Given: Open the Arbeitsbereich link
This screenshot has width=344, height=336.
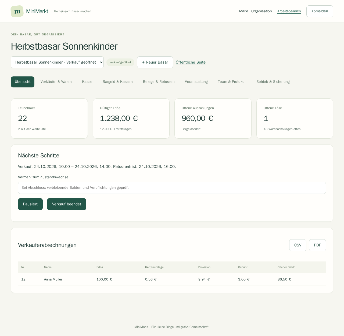Looking at the screenshot, I should (x=289, y=11).
